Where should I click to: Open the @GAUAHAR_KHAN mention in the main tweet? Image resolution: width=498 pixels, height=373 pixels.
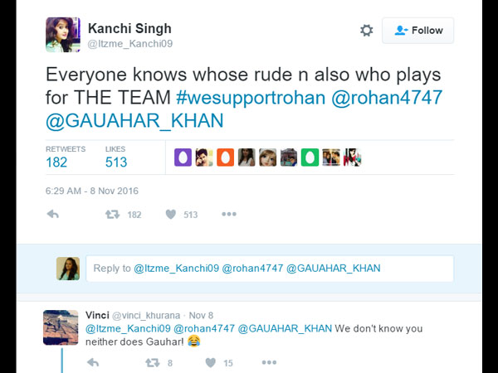click(x=134, y=120)
